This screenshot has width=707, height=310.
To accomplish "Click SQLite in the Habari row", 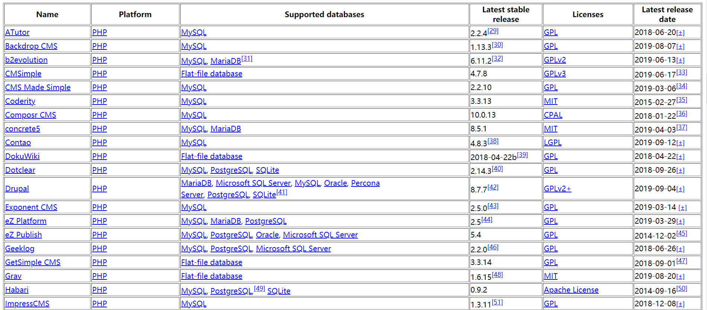I will tap(279, 291).
